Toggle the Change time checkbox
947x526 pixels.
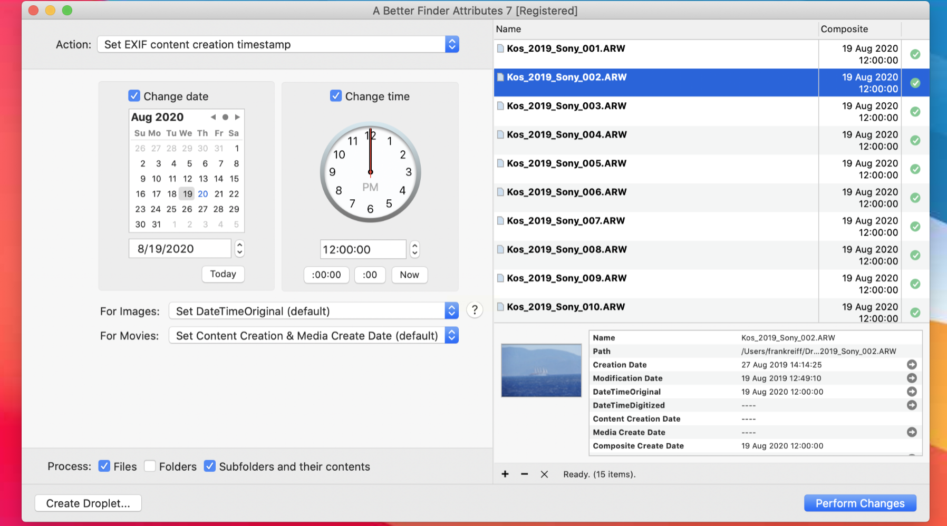336,96
